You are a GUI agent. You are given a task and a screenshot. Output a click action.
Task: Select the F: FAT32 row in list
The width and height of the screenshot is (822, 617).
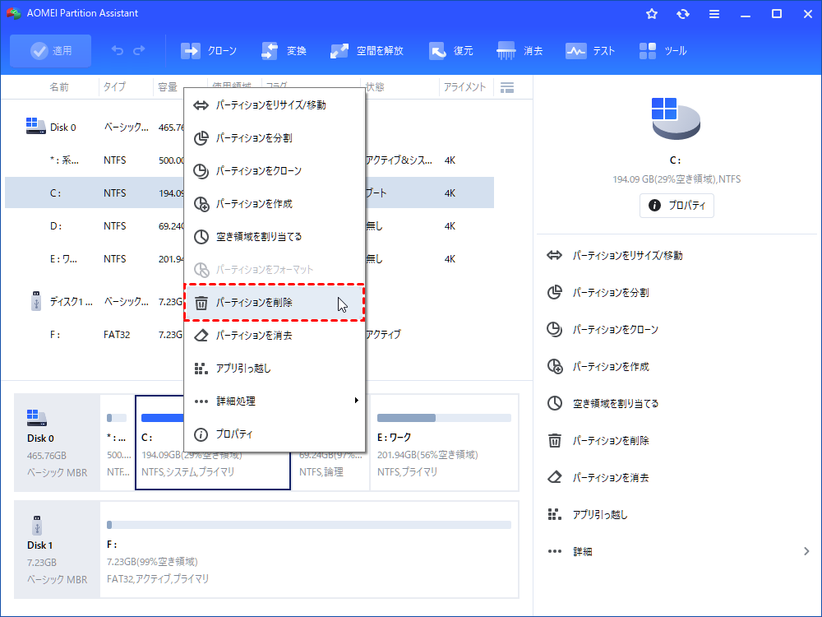[250, 335]
